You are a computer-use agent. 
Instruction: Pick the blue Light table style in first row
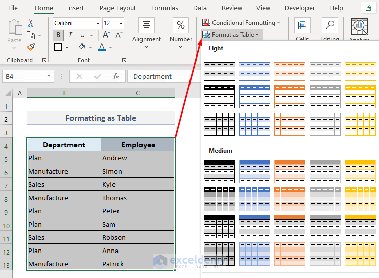(254, 69)
